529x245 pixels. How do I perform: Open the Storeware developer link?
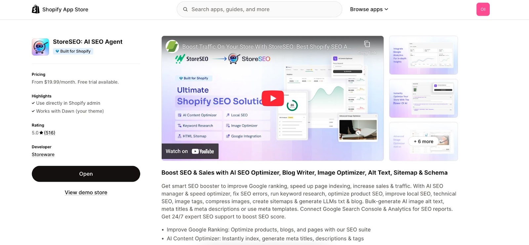click(43, 155)
